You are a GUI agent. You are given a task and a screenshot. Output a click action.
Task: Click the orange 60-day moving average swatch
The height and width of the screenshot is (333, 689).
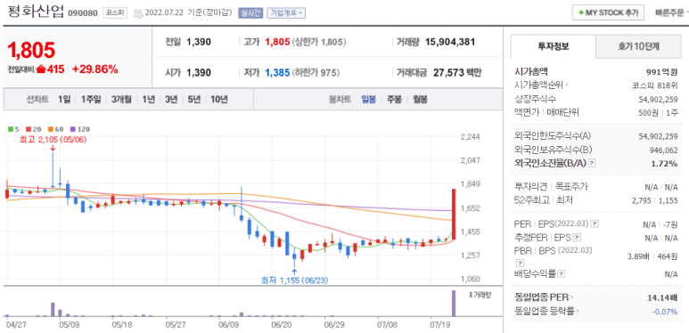(x=51, y=129)
